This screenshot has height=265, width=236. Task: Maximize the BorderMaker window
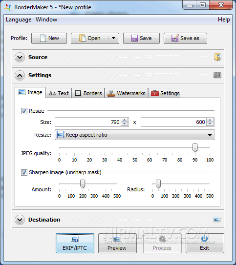(203, 5)
